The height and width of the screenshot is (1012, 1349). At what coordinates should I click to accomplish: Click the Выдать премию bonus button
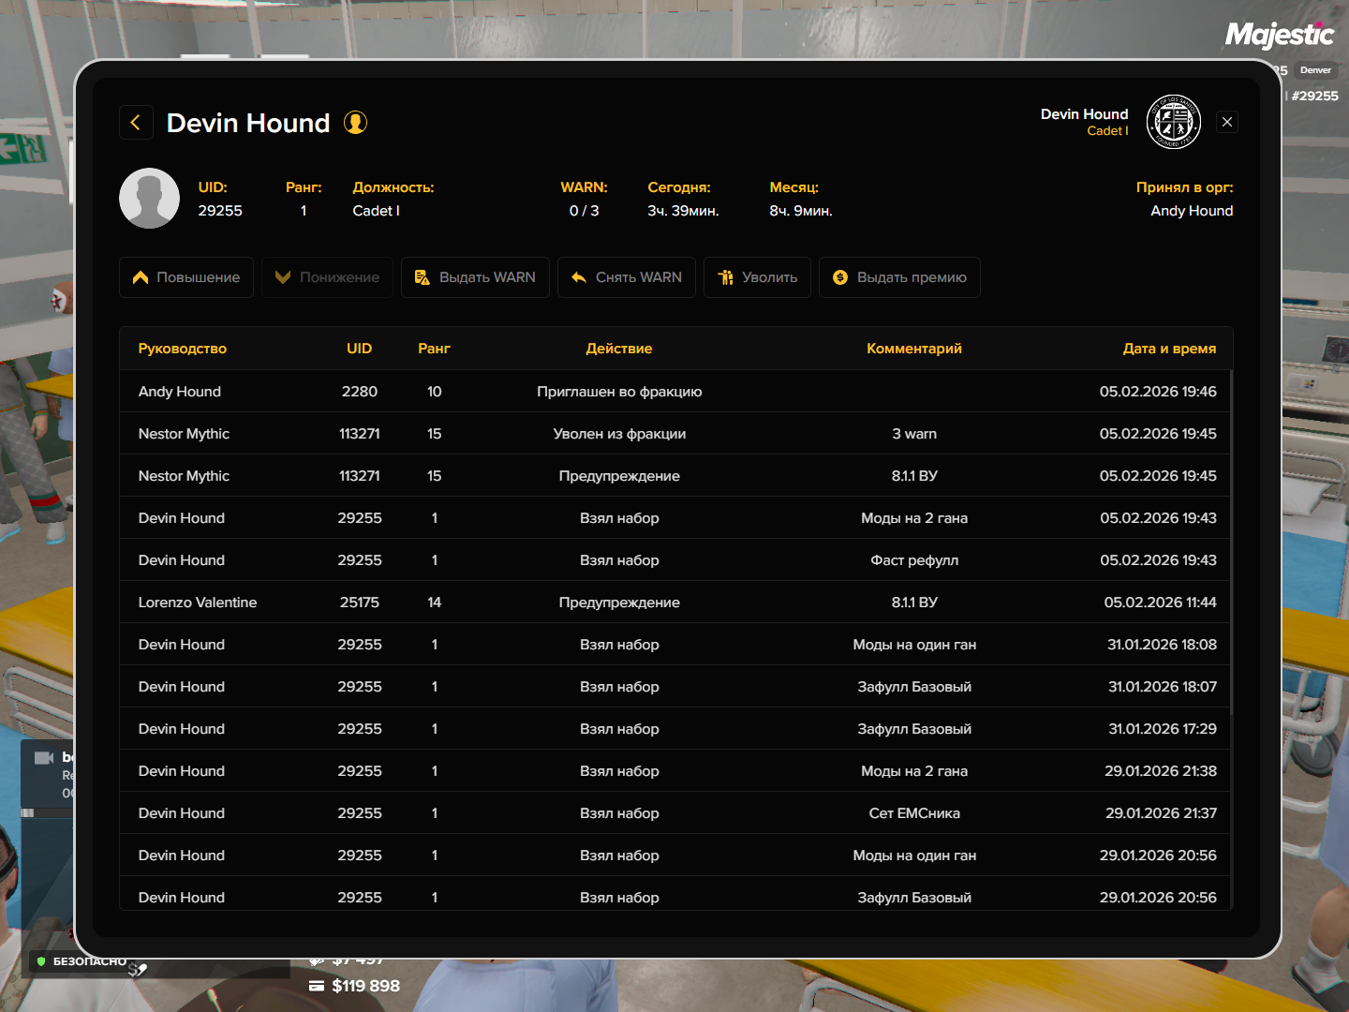tap(899, 277)
